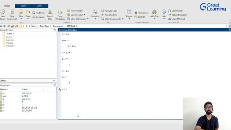The height and width of the screenshot is (130, 231).
Task: Click Users in the address path
Action: point(34,26)
